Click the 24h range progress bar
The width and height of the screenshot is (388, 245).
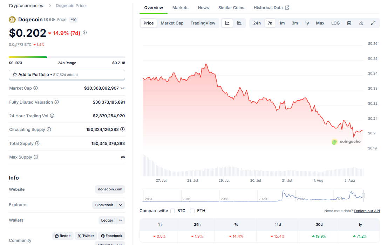(67, 57)
